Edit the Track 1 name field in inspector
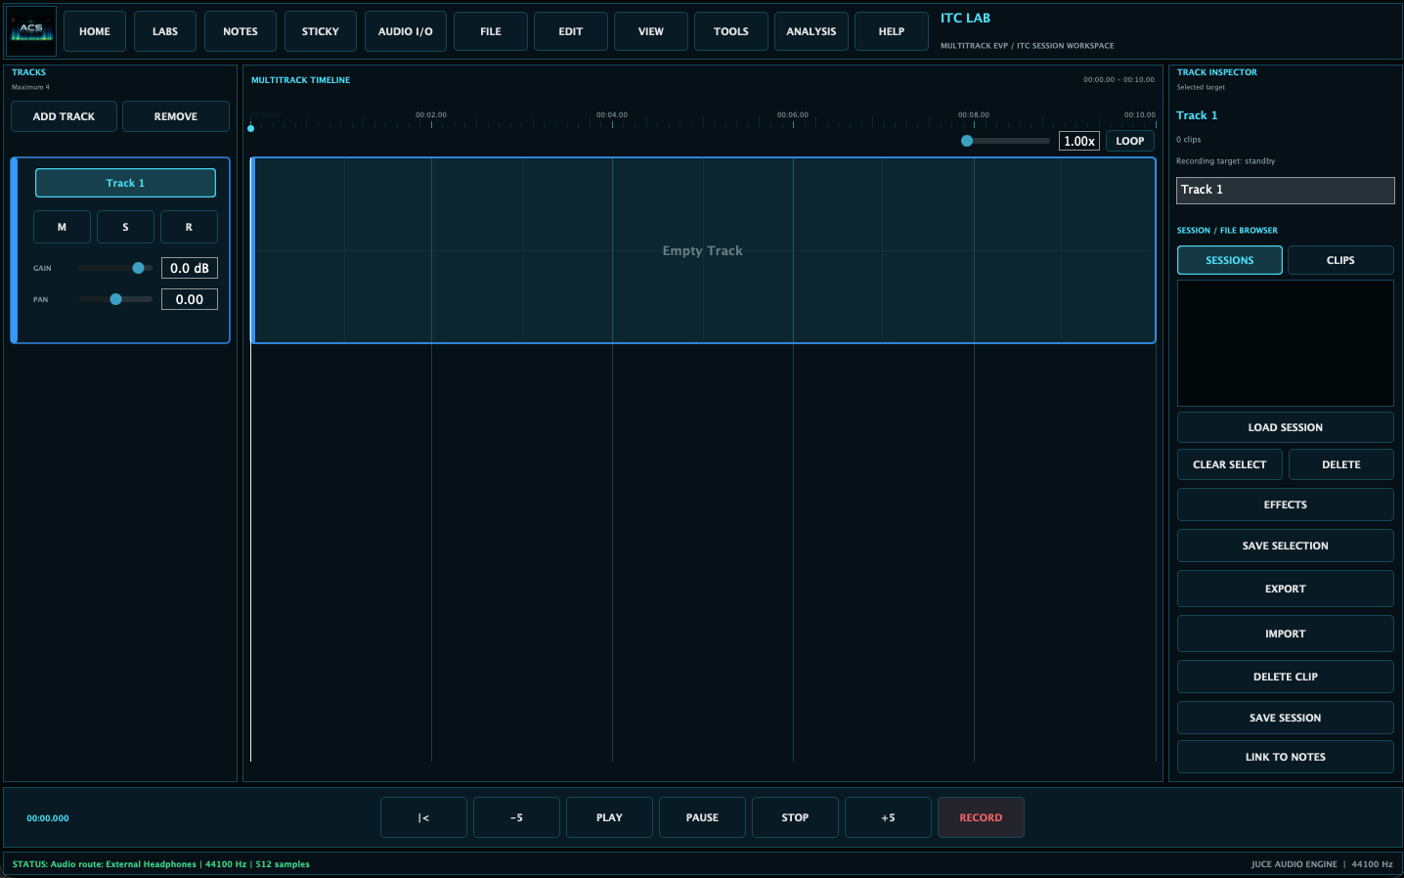 1286,191
